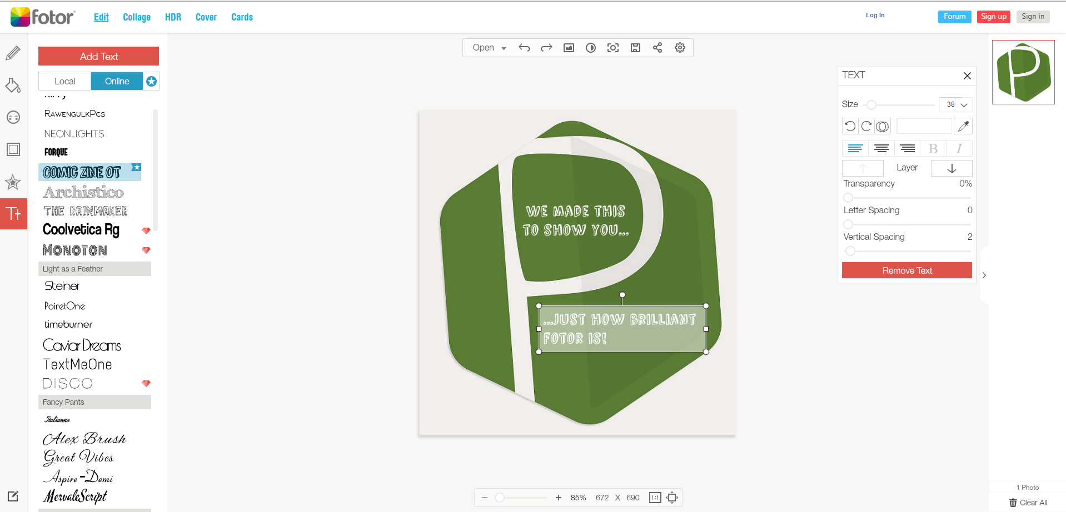Click the edit note icon at bottom left
This screenshot has width=1066, height=512.
13,496
